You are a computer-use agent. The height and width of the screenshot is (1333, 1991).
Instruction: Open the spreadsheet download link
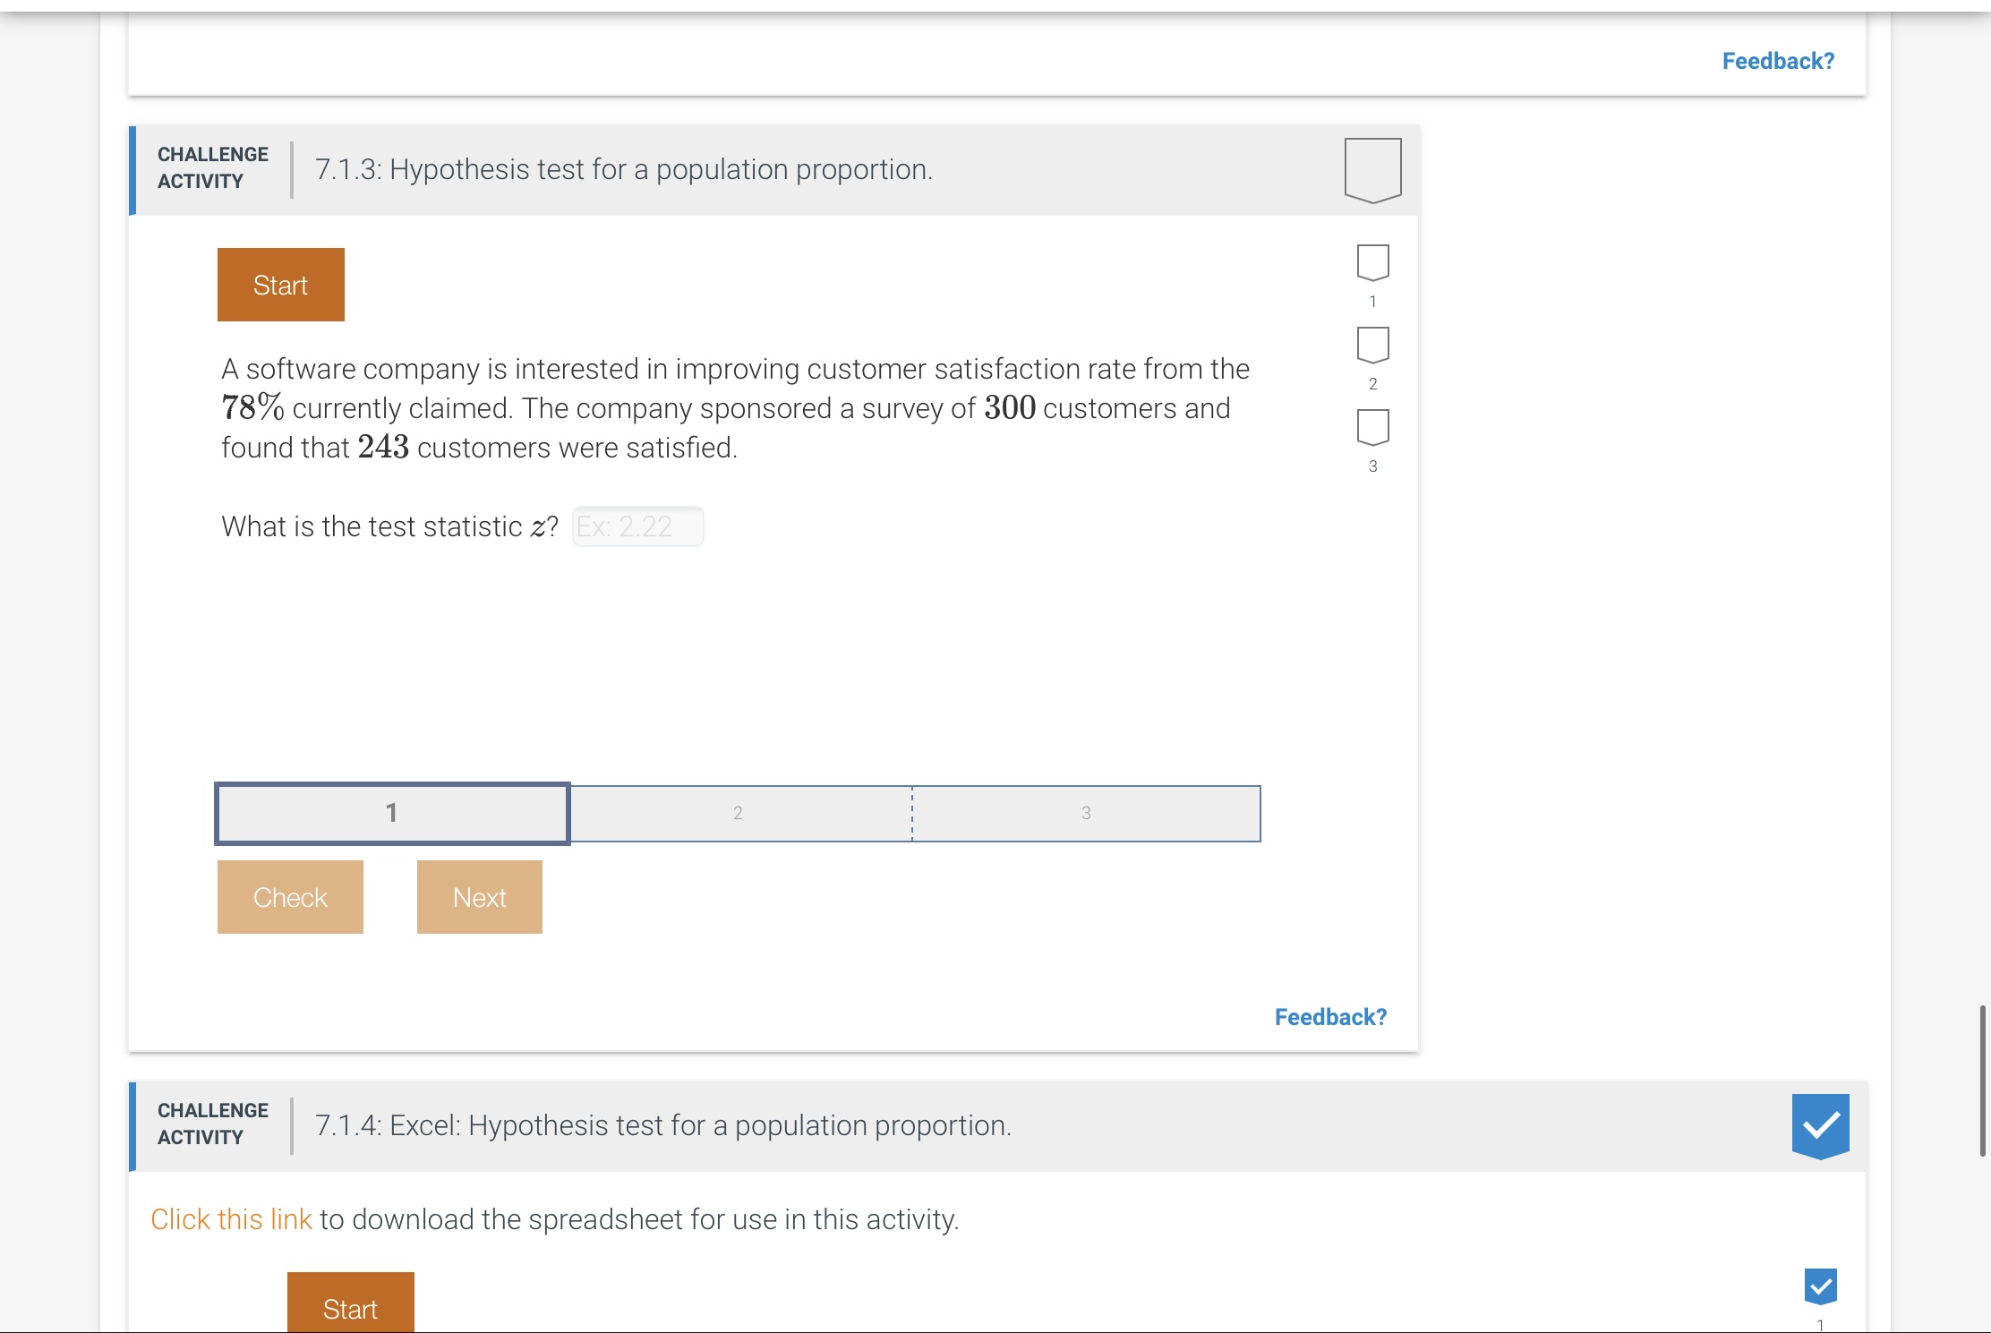(x=231, y=1219)
